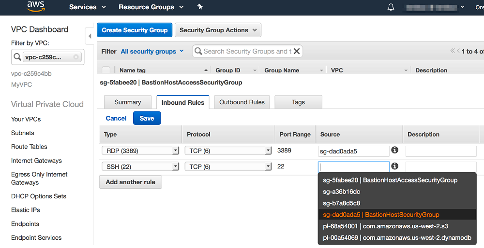Screen dimensions: 484x248
Task: Open protocol dropdown for RDP rule
Action: pyautogui.click(x=228, y=151)
